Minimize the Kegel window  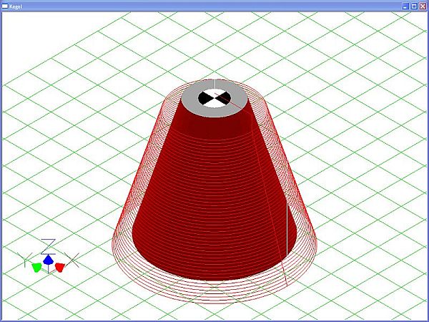click(405, 5)
